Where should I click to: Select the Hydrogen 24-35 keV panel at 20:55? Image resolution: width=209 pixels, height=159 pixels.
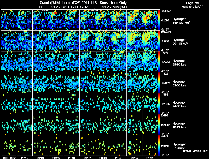pyautogui.click(x=135, y=104)
